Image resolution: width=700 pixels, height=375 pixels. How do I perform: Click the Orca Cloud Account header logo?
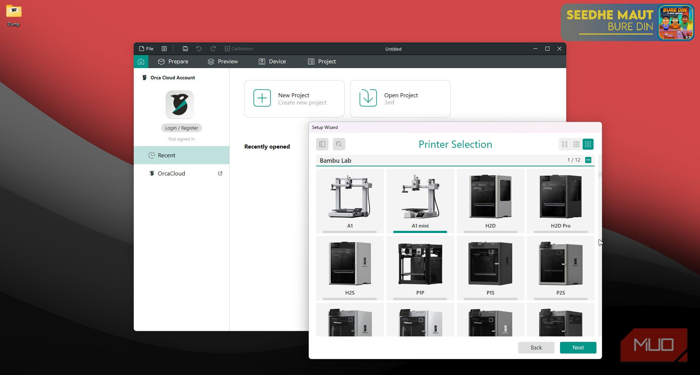(144, 78)
